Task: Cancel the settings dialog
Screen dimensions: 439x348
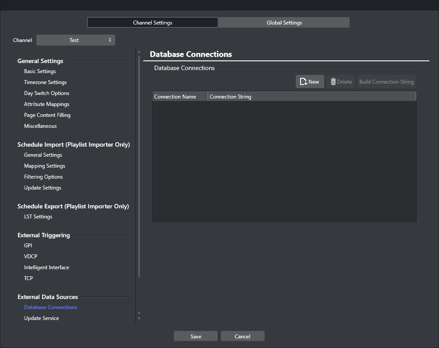Action: pyautogui.click(x=242, y=336)
